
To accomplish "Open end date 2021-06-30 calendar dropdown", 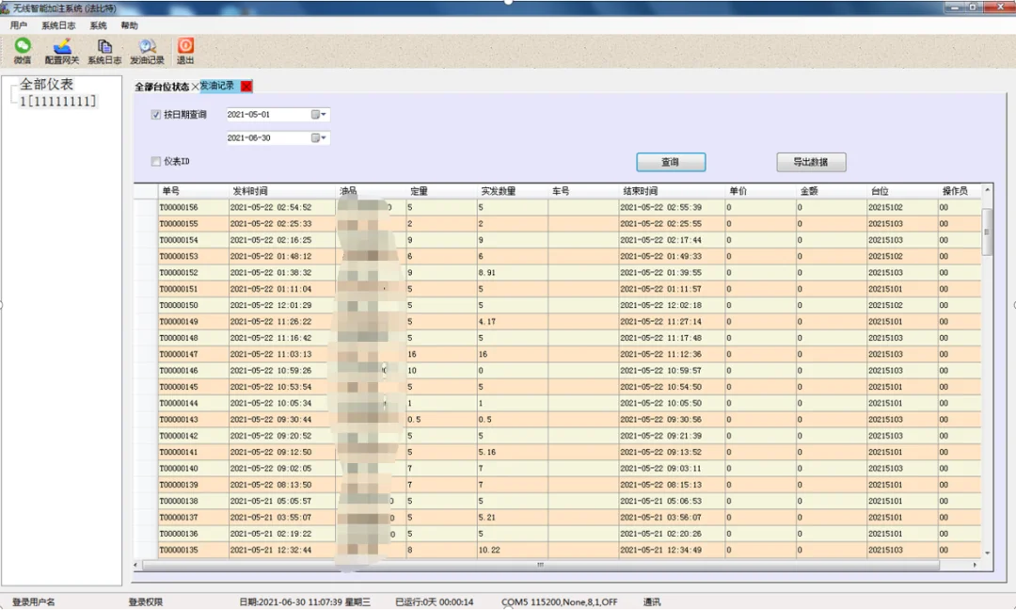I will click(318, 138).
